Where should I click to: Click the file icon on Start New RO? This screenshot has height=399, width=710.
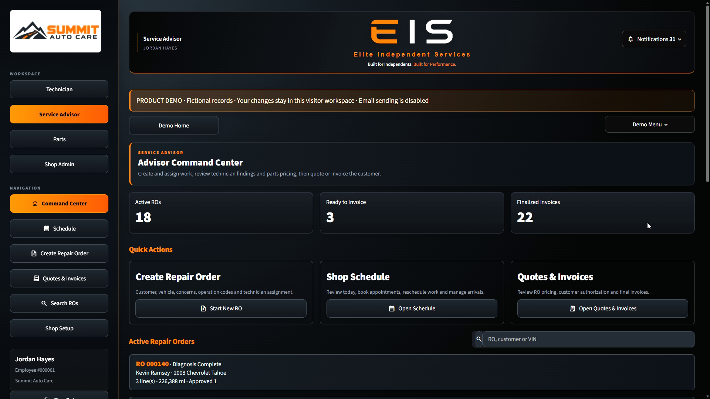(x=203, y=308)
